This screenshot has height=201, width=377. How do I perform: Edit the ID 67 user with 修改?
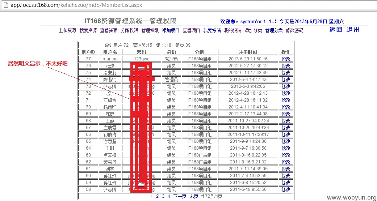tap(286, 128)
